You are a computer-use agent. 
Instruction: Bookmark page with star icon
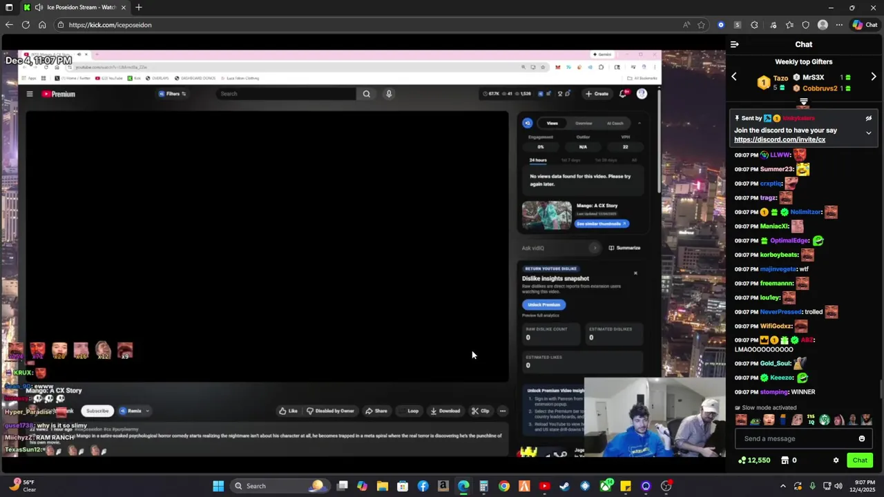(x=701, y=25)
